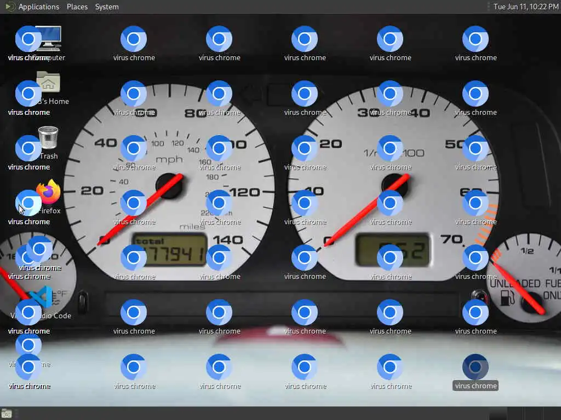Click the virus chrome icon overlapping the Computer icon

click(x=28, y=39)
